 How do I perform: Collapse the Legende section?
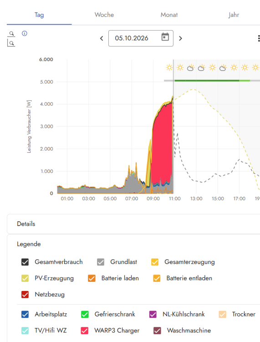(x=29, y=244)
